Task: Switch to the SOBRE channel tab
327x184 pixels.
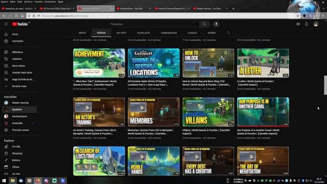Action: point(212,33)
